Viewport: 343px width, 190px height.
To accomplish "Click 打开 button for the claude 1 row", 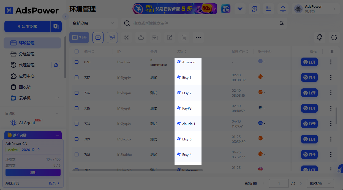I will [309, 124].
